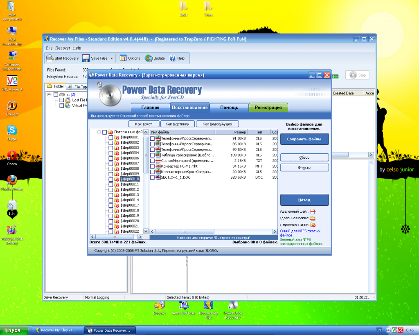
Task: Check the E: drive checkbox in Recover My Files
Action: click(56, 94)
